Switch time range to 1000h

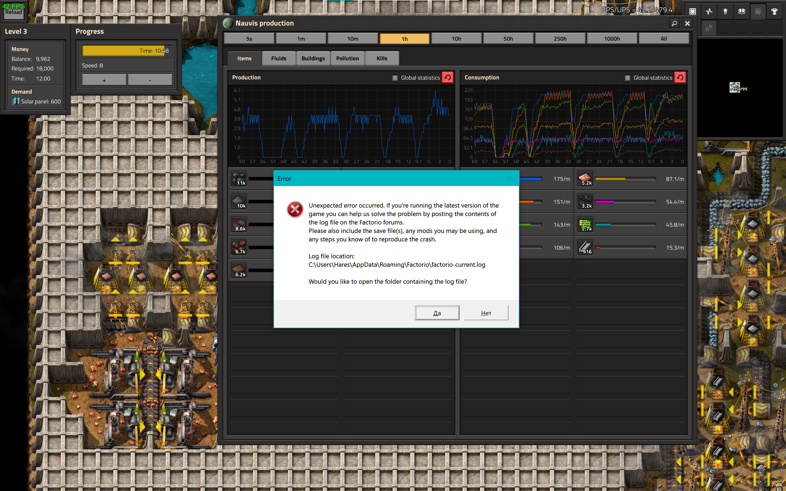612,39
